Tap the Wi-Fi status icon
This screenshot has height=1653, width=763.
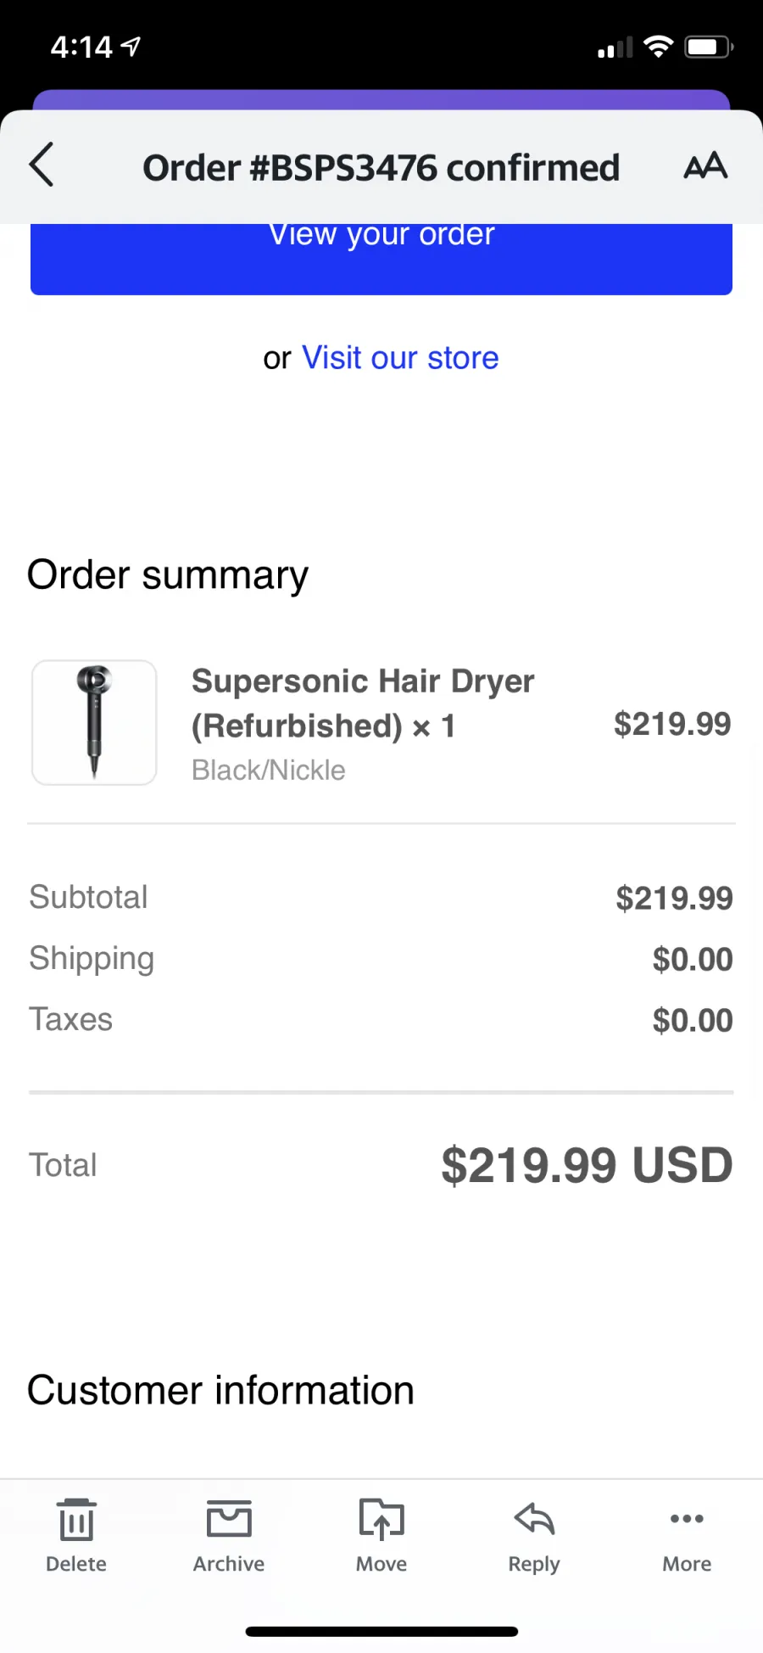tap(658, 47)
